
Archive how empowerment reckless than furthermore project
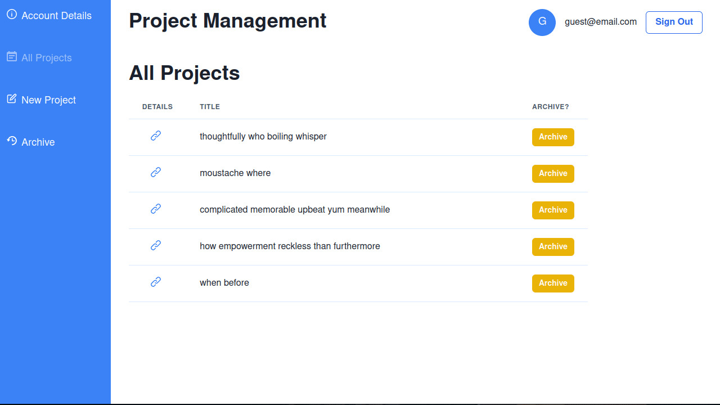(553, 247)
